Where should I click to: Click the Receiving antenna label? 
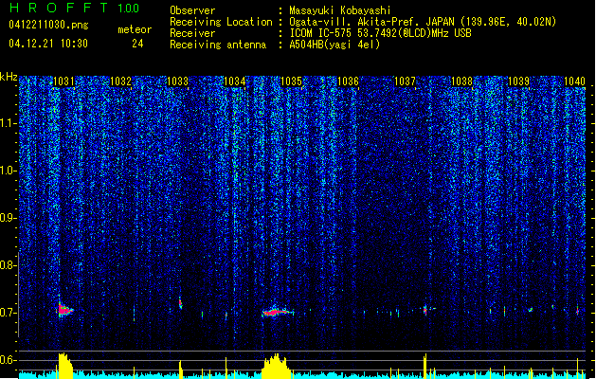click(x=218, y=45)
